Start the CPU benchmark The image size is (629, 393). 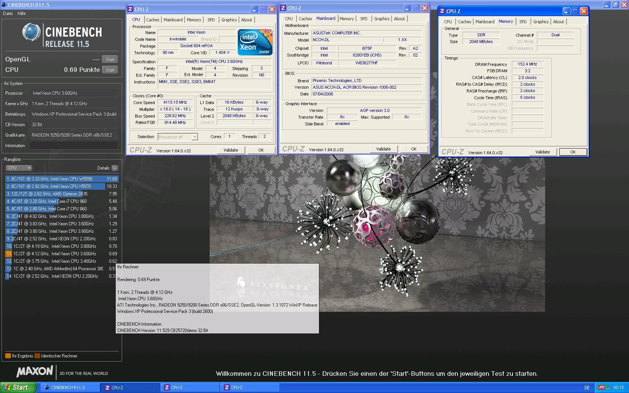[x=110, y=70]
